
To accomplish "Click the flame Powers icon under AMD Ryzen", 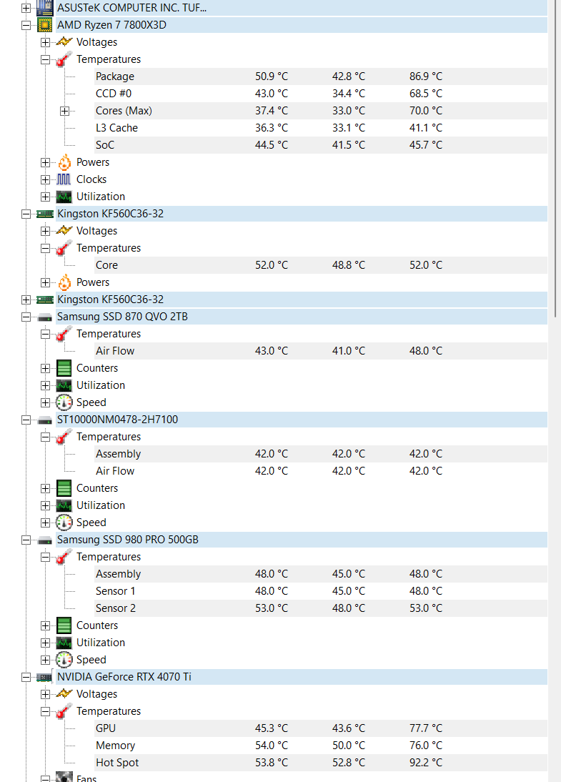I will pyautogui.click(x=64, y=162).
